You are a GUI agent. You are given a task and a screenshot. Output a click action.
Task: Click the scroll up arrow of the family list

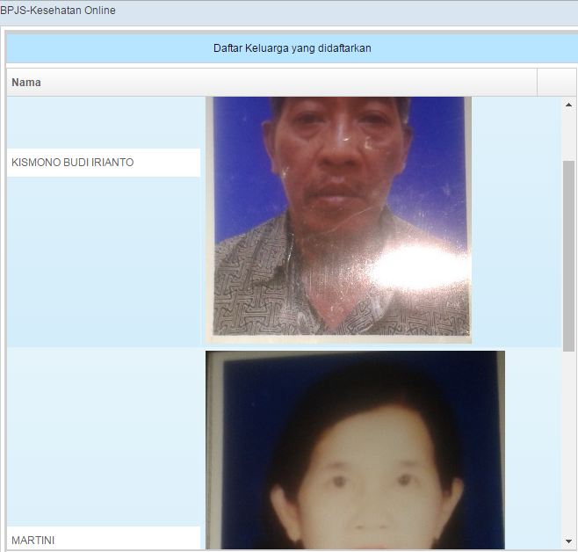coord(568,105)
